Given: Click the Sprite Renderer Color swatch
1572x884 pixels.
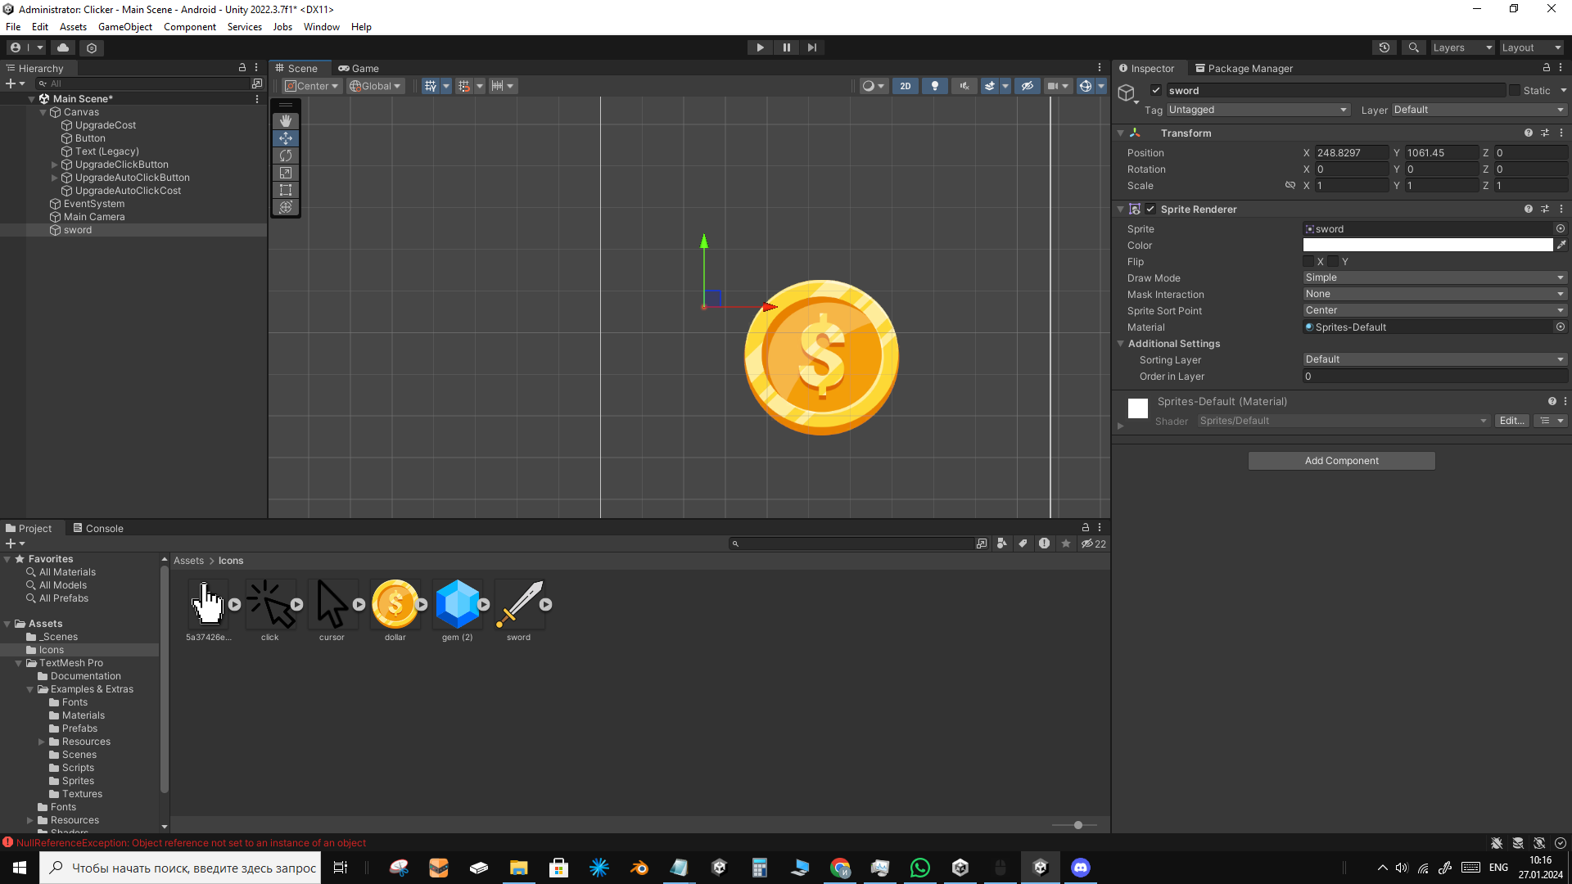Looking at the screenshot, I should tap(1427, 245).
